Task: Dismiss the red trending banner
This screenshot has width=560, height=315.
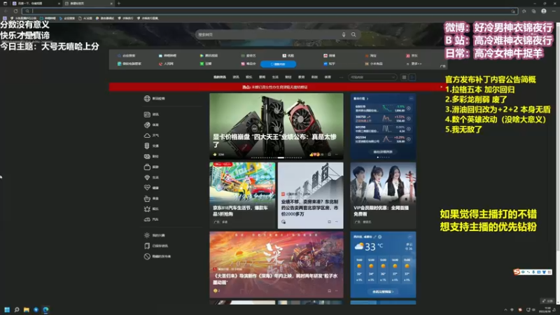Action: point(441,87)
